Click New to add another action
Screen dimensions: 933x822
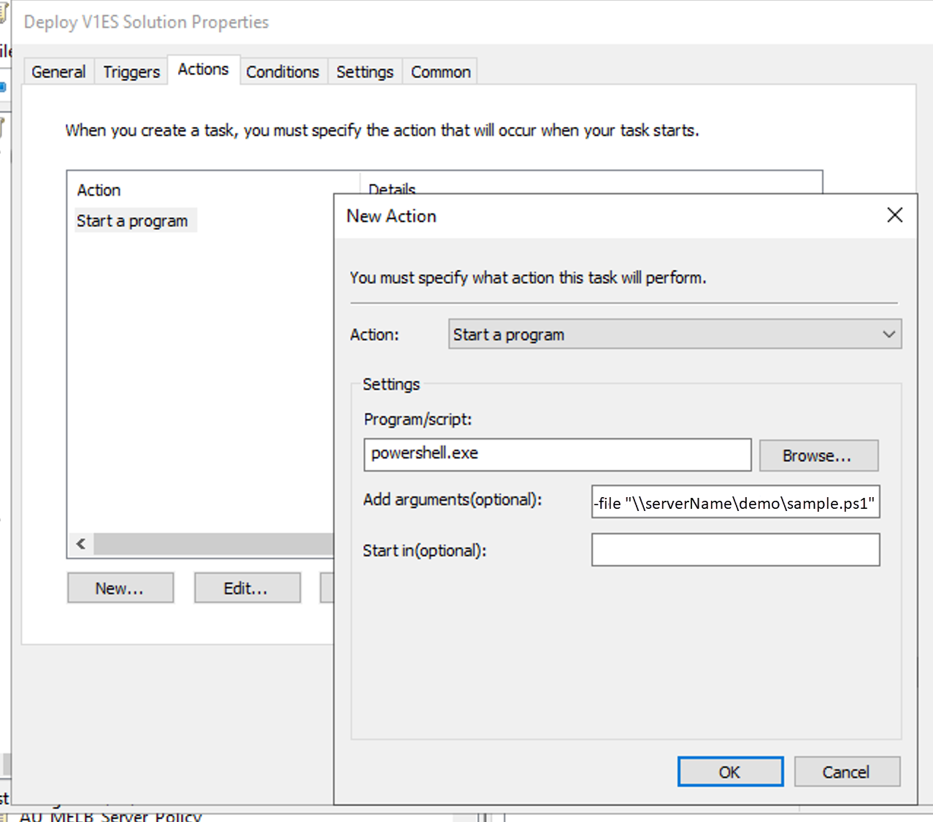click(120, 588)
